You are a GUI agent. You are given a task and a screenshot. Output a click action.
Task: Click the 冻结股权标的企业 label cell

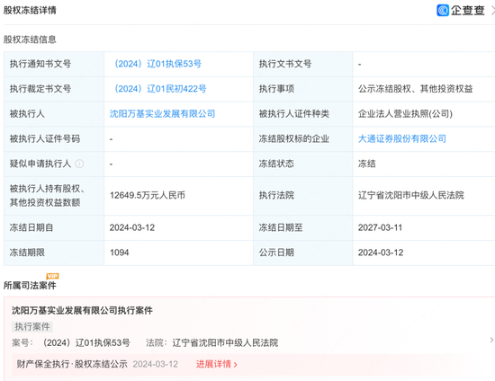coord(302,138)
